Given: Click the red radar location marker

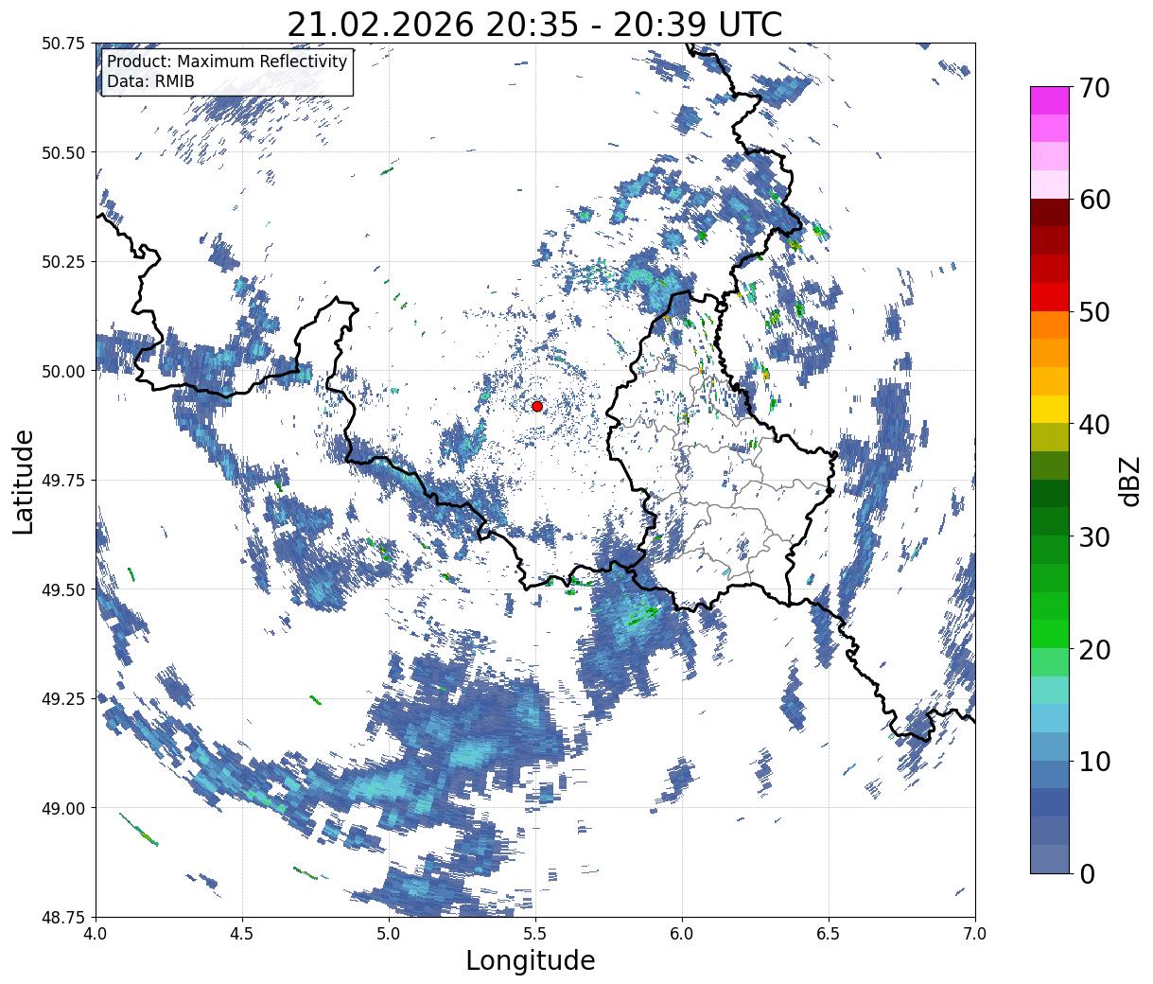Looking at the screenshot, I should [537, 406].
